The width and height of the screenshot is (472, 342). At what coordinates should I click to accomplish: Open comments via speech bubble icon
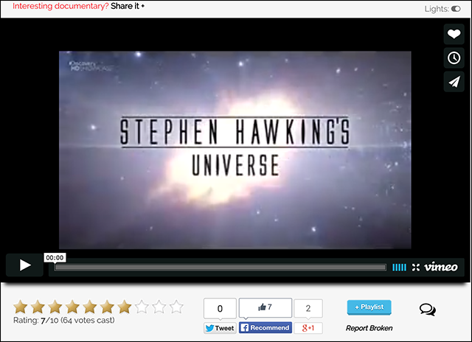click(x=428, y=310)
